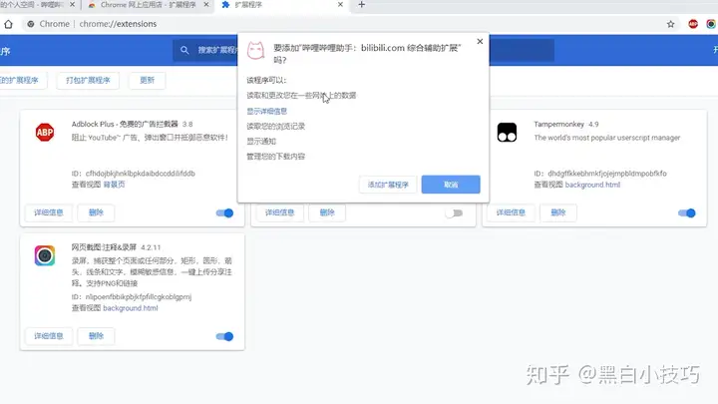Open the Adblock Plus 背景页 link
This screenshot has width=718, height=404.
click(x=114, y=185)
